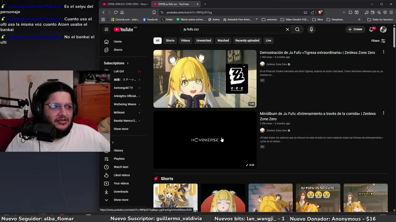Select the Live filter chip
This screenshot has height=222, width=396.
(269, 40)
